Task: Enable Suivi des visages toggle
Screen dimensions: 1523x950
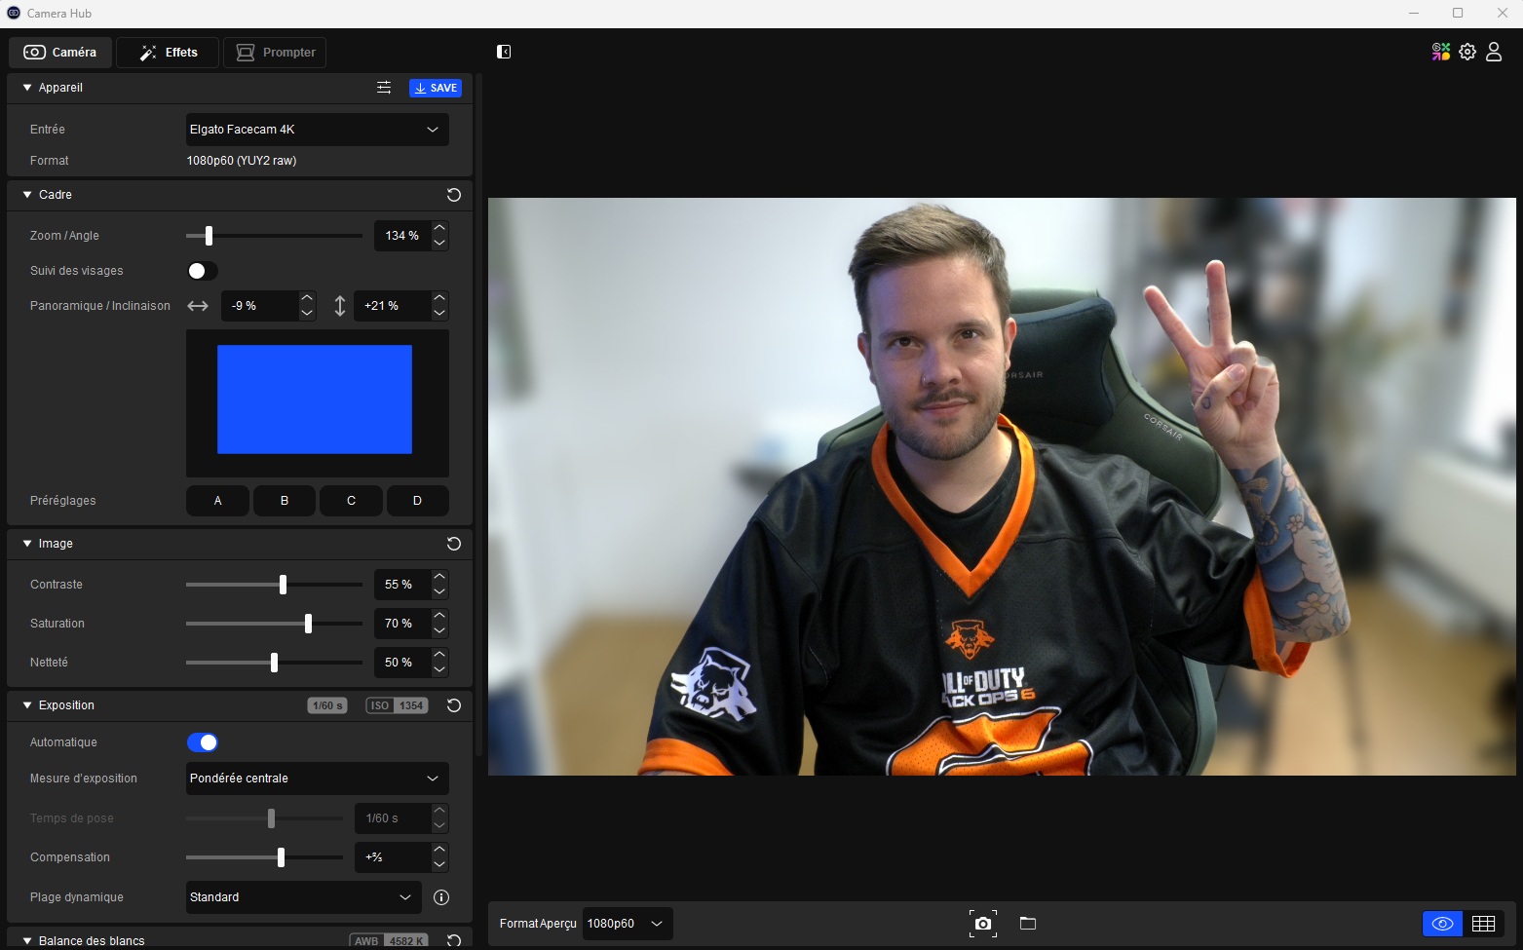Action: (x=202, y=271)
